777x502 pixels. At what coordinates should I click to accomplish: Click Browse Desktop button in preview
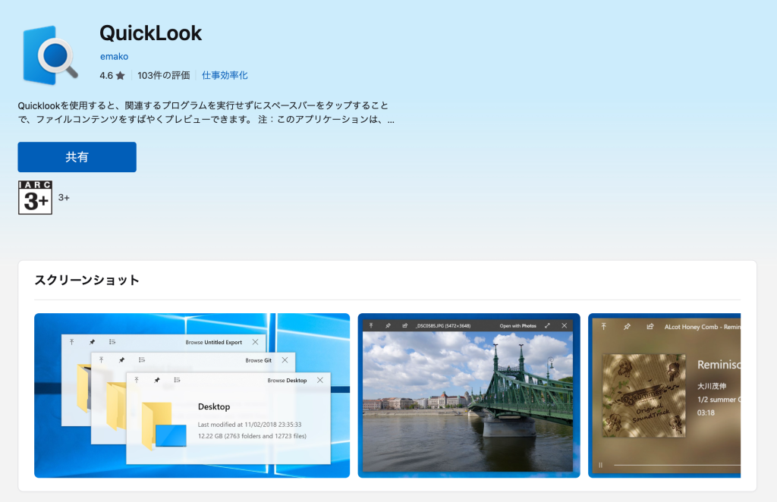point(287,380)
